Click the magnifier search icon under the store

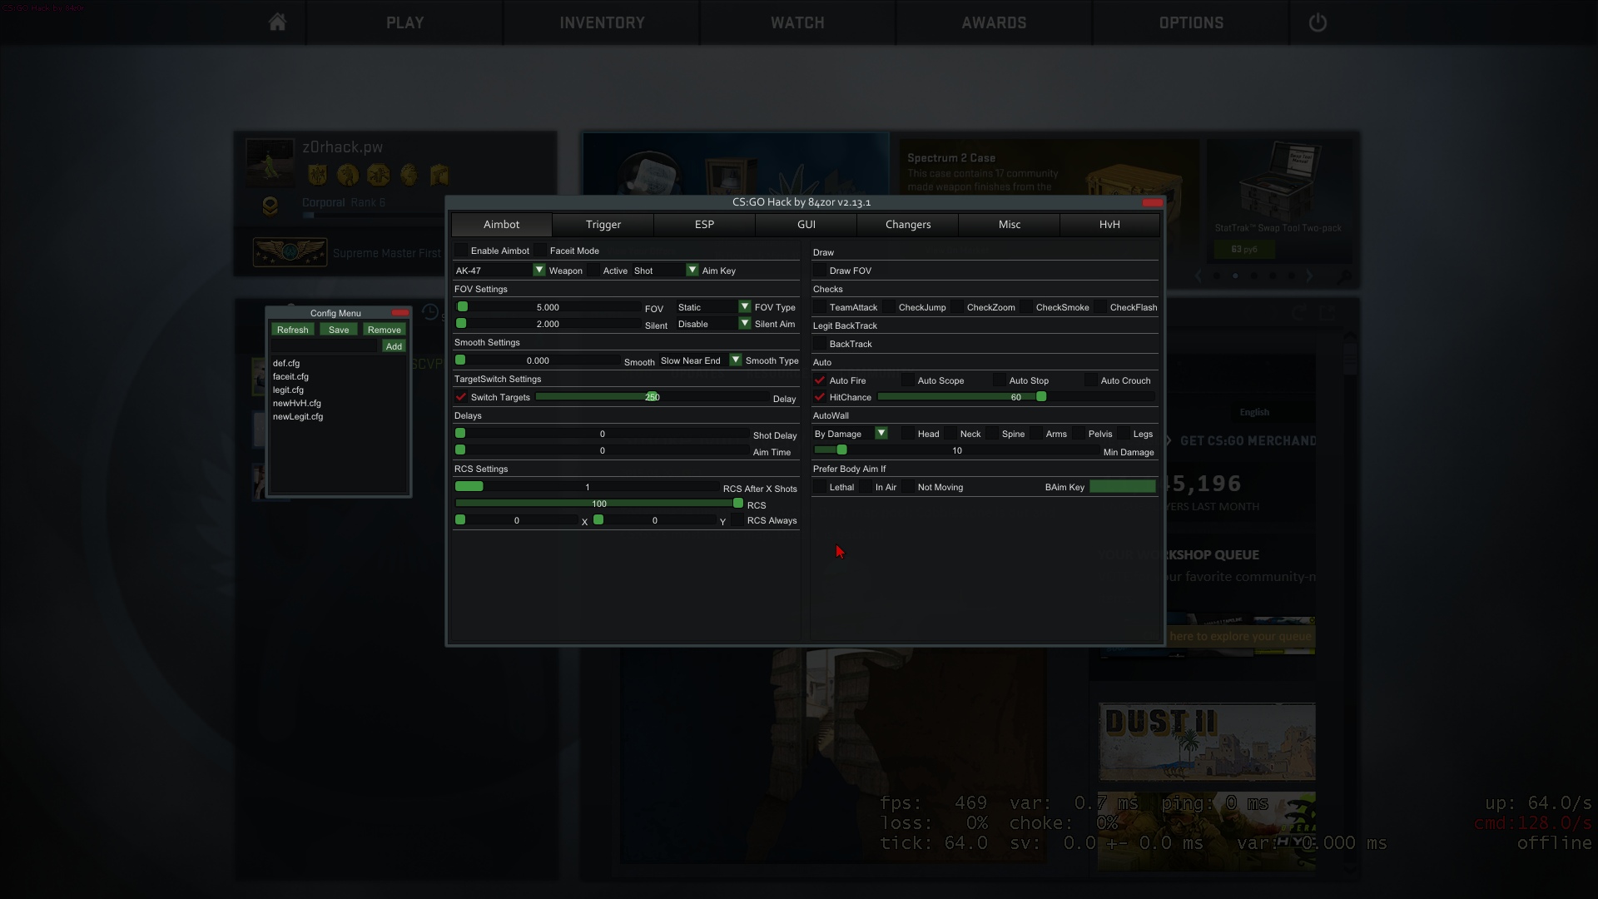[1343, 277]
